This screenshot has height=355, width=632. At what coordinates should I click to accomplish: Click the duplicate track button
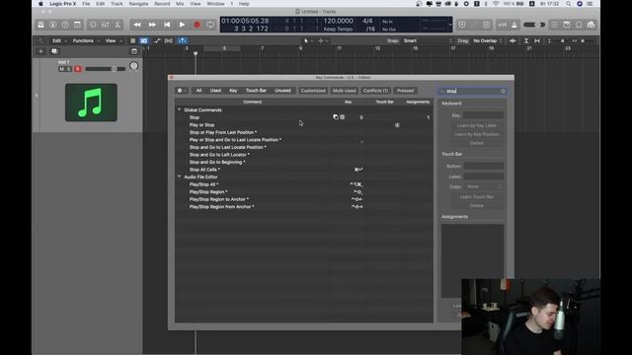[54, 51]
